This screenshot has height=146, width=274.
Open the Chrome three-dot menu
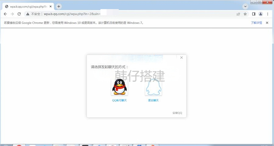coord(268,14)
